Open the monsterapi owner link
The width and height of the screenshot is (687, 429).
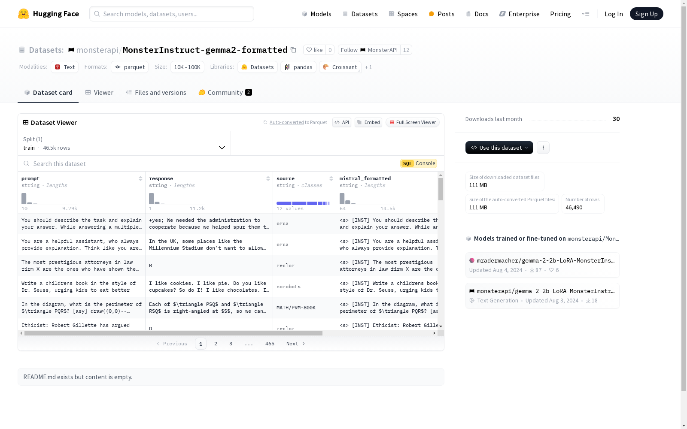coord(97,50)
